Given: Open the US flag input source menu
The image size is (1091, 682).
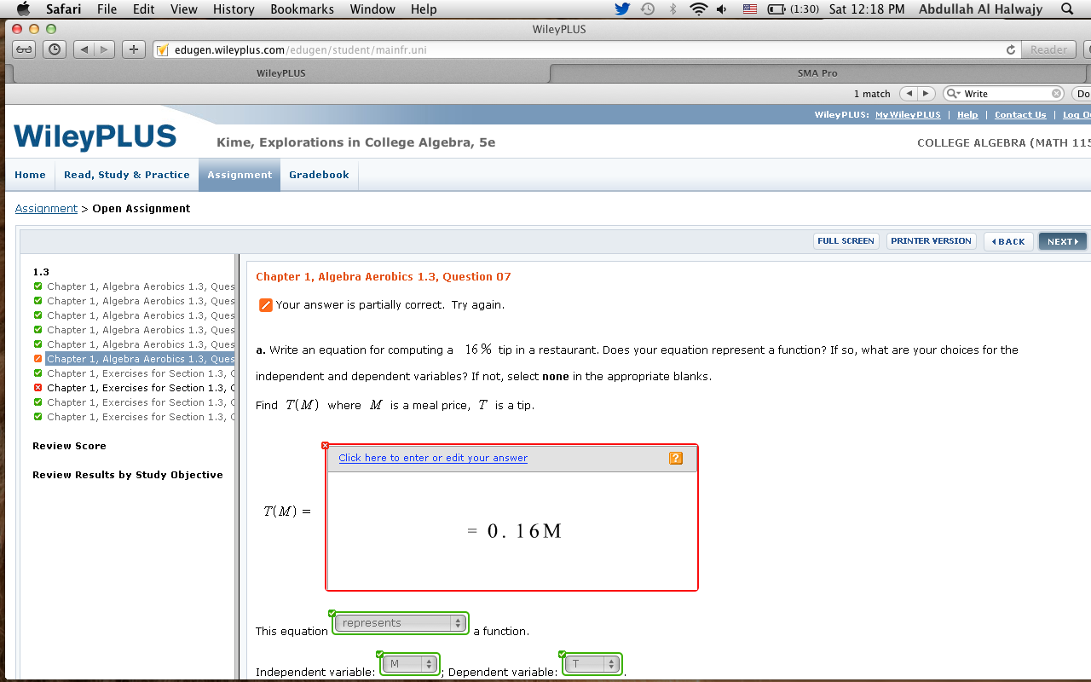Looking at the screenshot, I should (750, 9).
